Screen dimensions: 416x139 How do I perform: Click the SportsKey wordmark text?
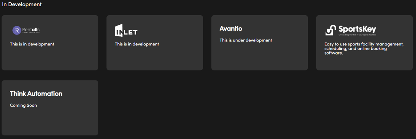click(x=357, y=29)
